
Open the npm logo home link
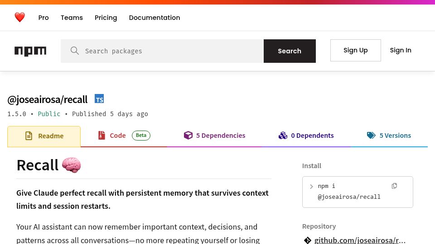coord(30,51)
